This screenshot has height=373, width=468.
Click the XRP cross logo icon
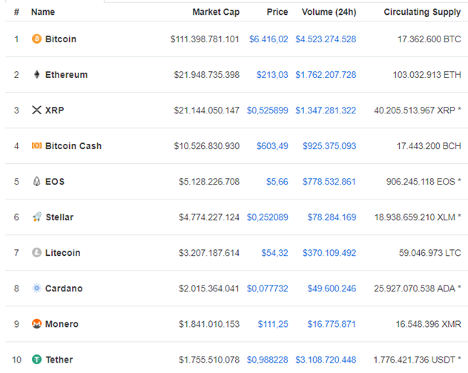click(x=36, y=110)
